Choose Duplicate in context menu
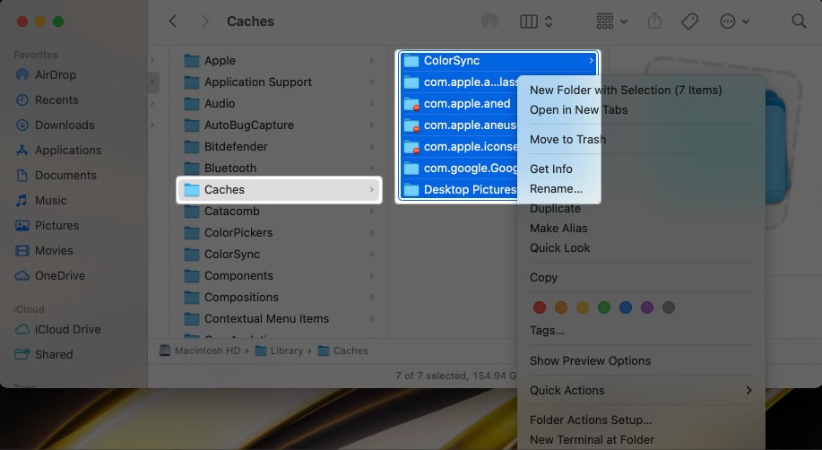The image size is (822, 450). click(555, 208)
